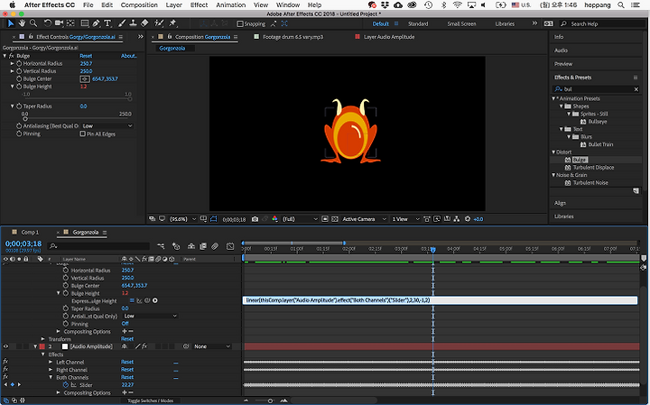Switch to Footage drum 6.5 vary.mp3 tab

coord(292,37)
